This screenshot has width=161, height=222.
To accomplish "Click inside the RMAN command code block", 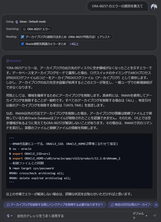I will tap(79, 161).
